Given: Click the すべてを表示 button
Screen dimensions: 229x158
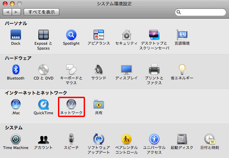Looking at the screenshot, I should coord(41,12).
